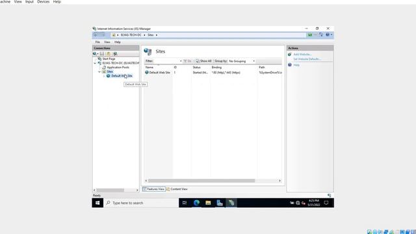The height and width of the screenshot is (234, 416).
Task: Open the VirtualBox Input menu
Action: click(x=29, y=2)
